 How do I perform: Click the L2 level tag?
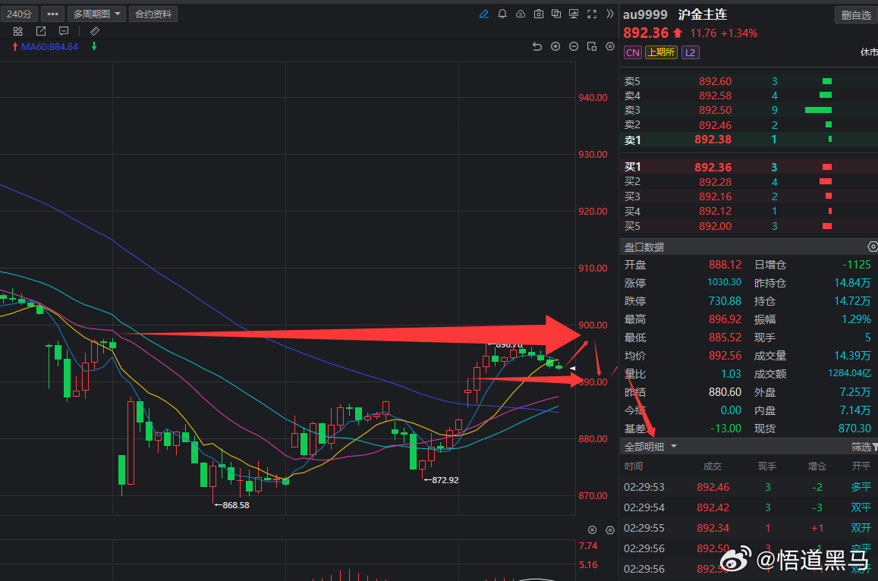coord(691,52)
